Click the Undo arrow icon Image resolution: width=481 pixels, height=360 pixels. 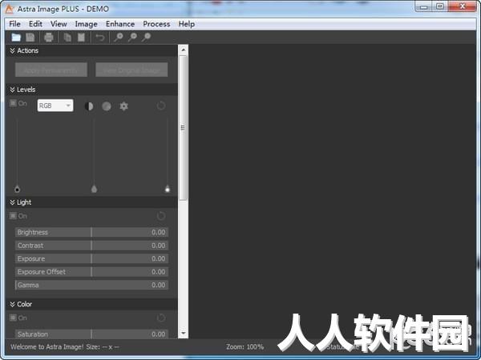[100, 38]
